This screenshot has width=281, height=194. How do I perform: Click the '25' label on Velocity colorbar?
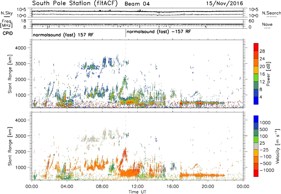[x=262, y=143]
